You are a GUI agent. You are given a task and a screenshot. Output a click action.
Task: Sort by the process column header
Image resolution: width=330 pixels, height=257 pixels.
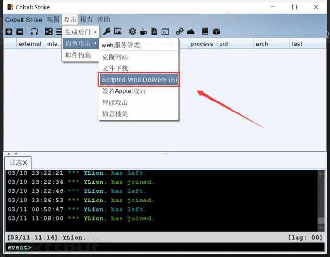tap(202, 44)
